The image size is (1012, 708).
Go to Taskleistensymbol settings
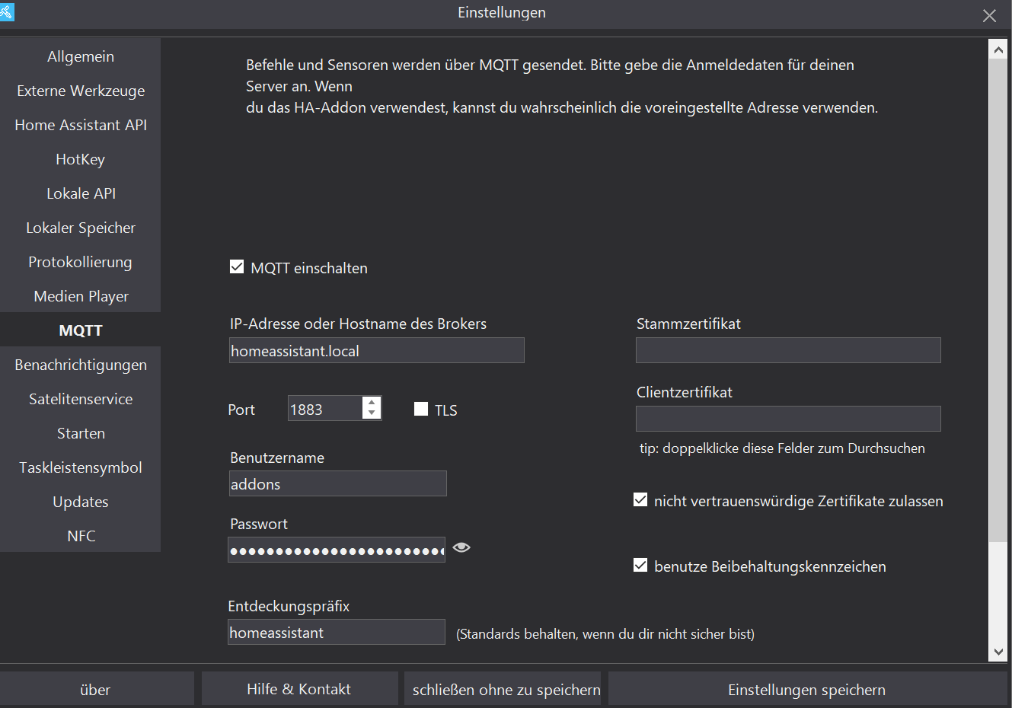81,467
